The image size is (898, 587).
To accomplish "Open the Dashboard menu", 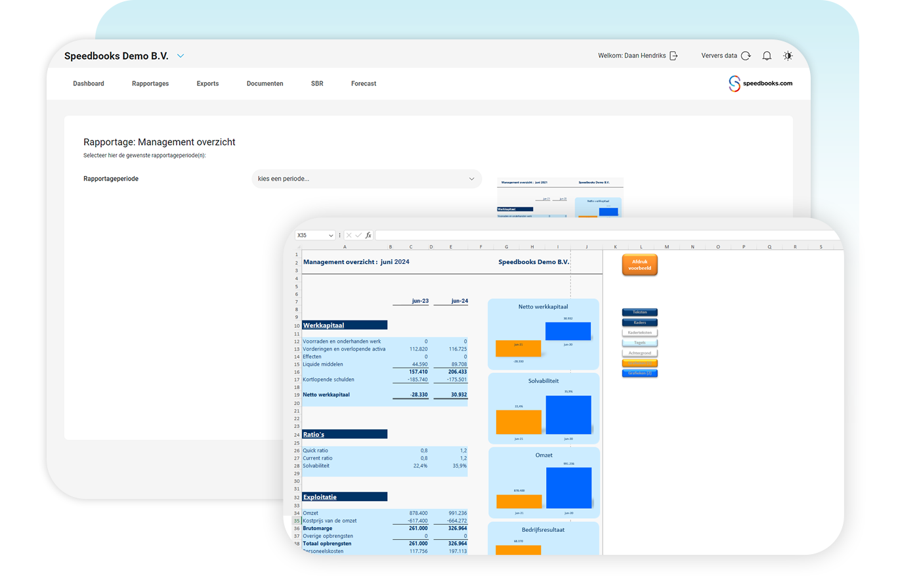I will [x=89, y=84].
